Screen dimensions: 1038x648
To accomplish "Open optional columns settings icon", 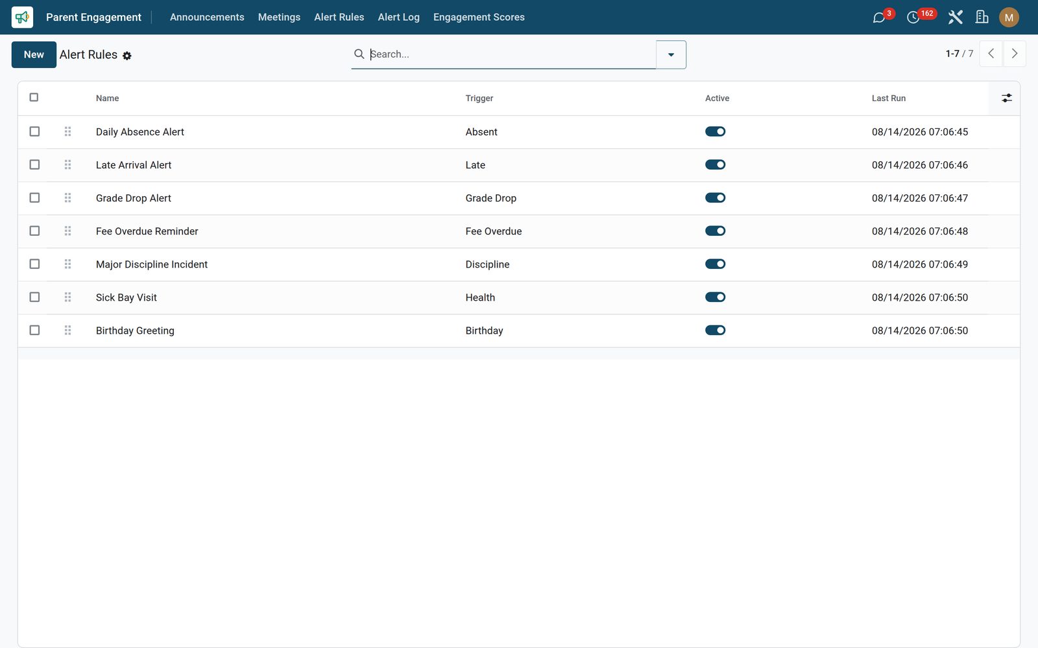I will (x=1006, y=98).
